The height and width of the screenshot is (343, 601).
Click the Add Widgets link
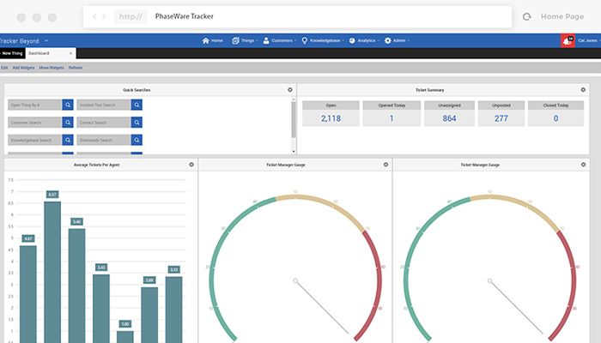[23, 68]
